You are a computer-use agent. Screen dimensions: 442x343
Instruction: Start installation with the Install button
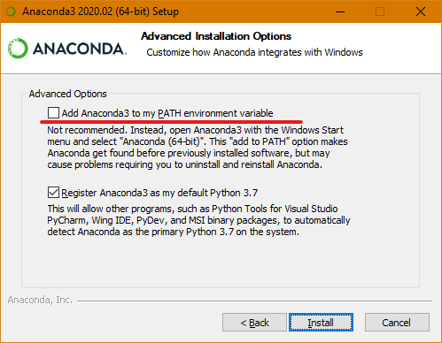(x=321, y=323)
